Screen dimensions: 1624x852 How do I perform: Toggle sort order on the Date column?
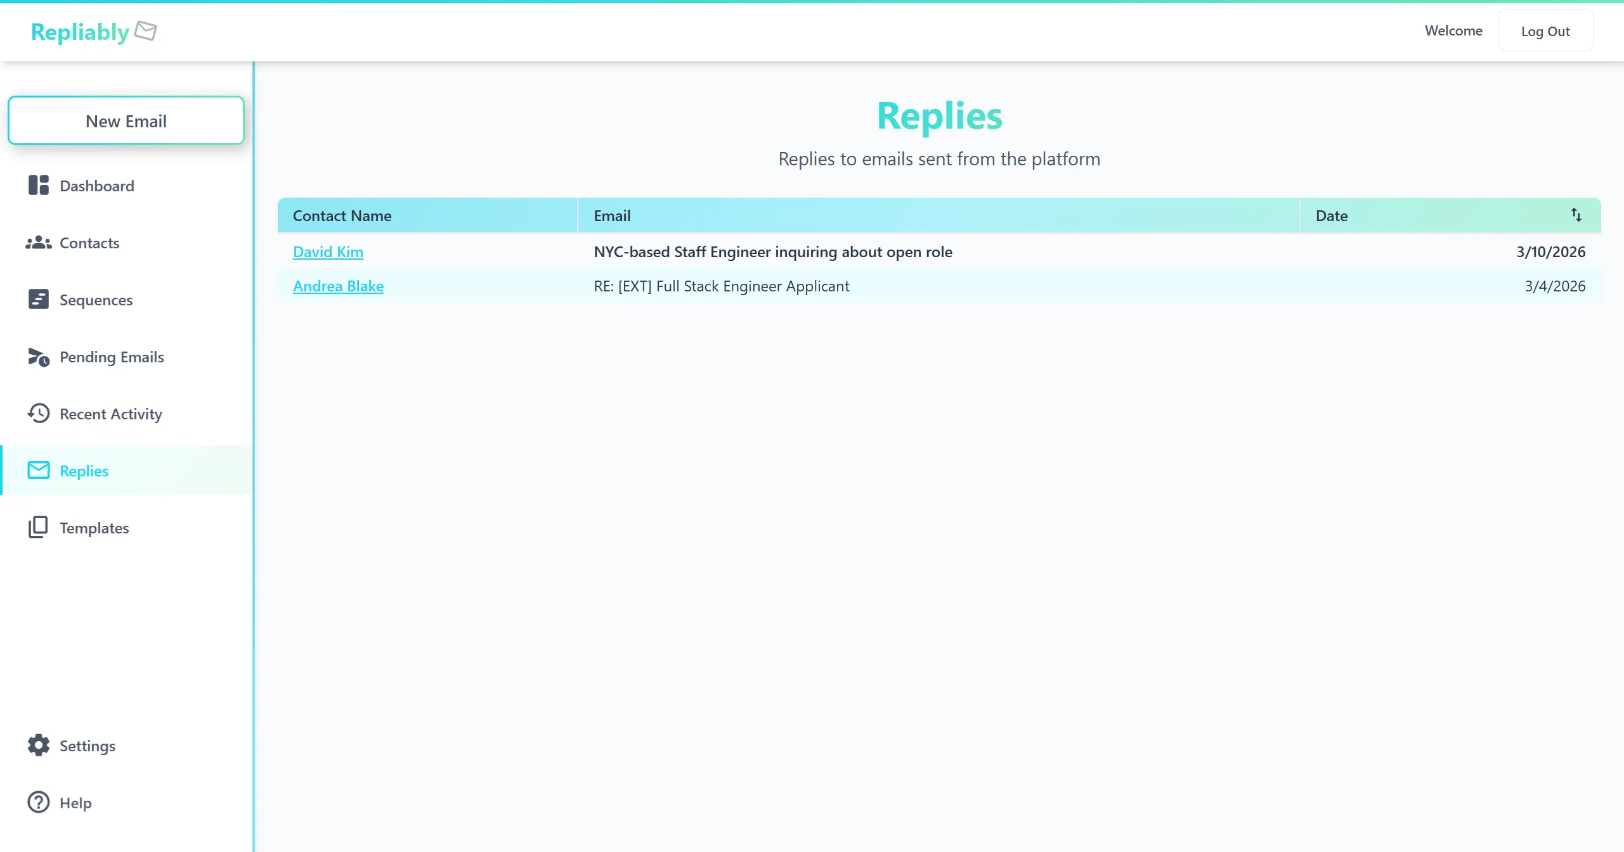pyautogui.click(x=1576, y=215)
